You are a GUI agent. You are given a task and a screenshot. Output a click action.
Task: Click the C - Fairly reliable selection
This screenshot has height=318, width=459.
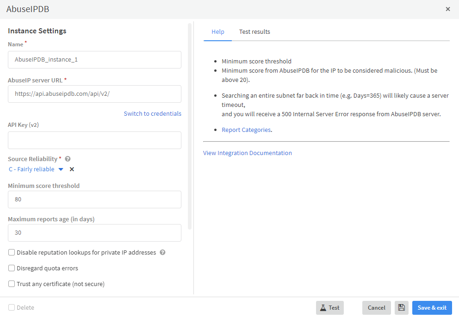pos(31,169)
